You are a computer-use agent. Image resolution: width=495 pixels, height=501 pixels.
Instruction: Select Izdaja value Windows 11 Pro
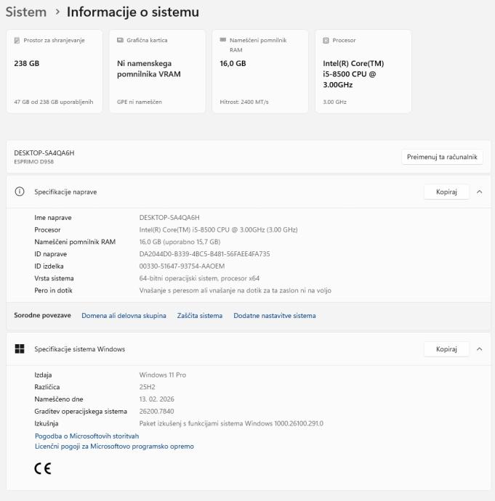(x=163, y=375)
